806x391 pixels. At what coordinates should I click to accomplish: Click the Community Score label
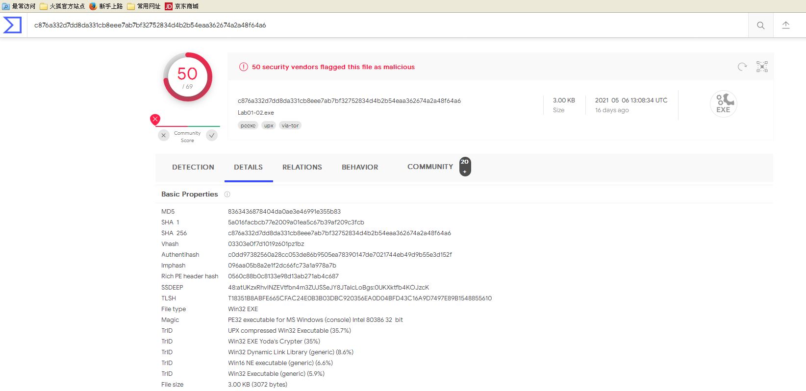coord(187,137)
